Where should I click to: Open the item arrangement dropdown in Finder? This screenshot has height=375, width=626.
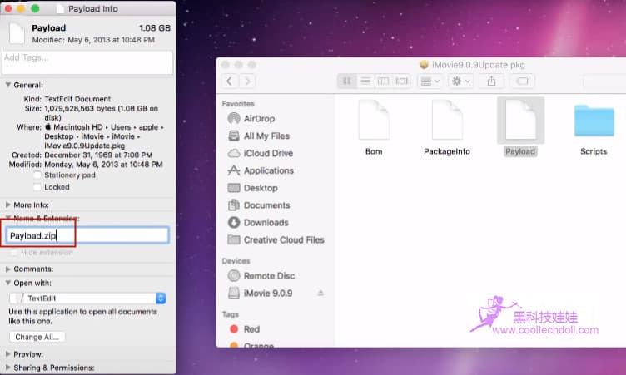tap(430, 81)
